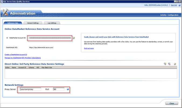This screenshot has height=108, width=182.
Task: Open the Log Settings tab
Action: 52,23
